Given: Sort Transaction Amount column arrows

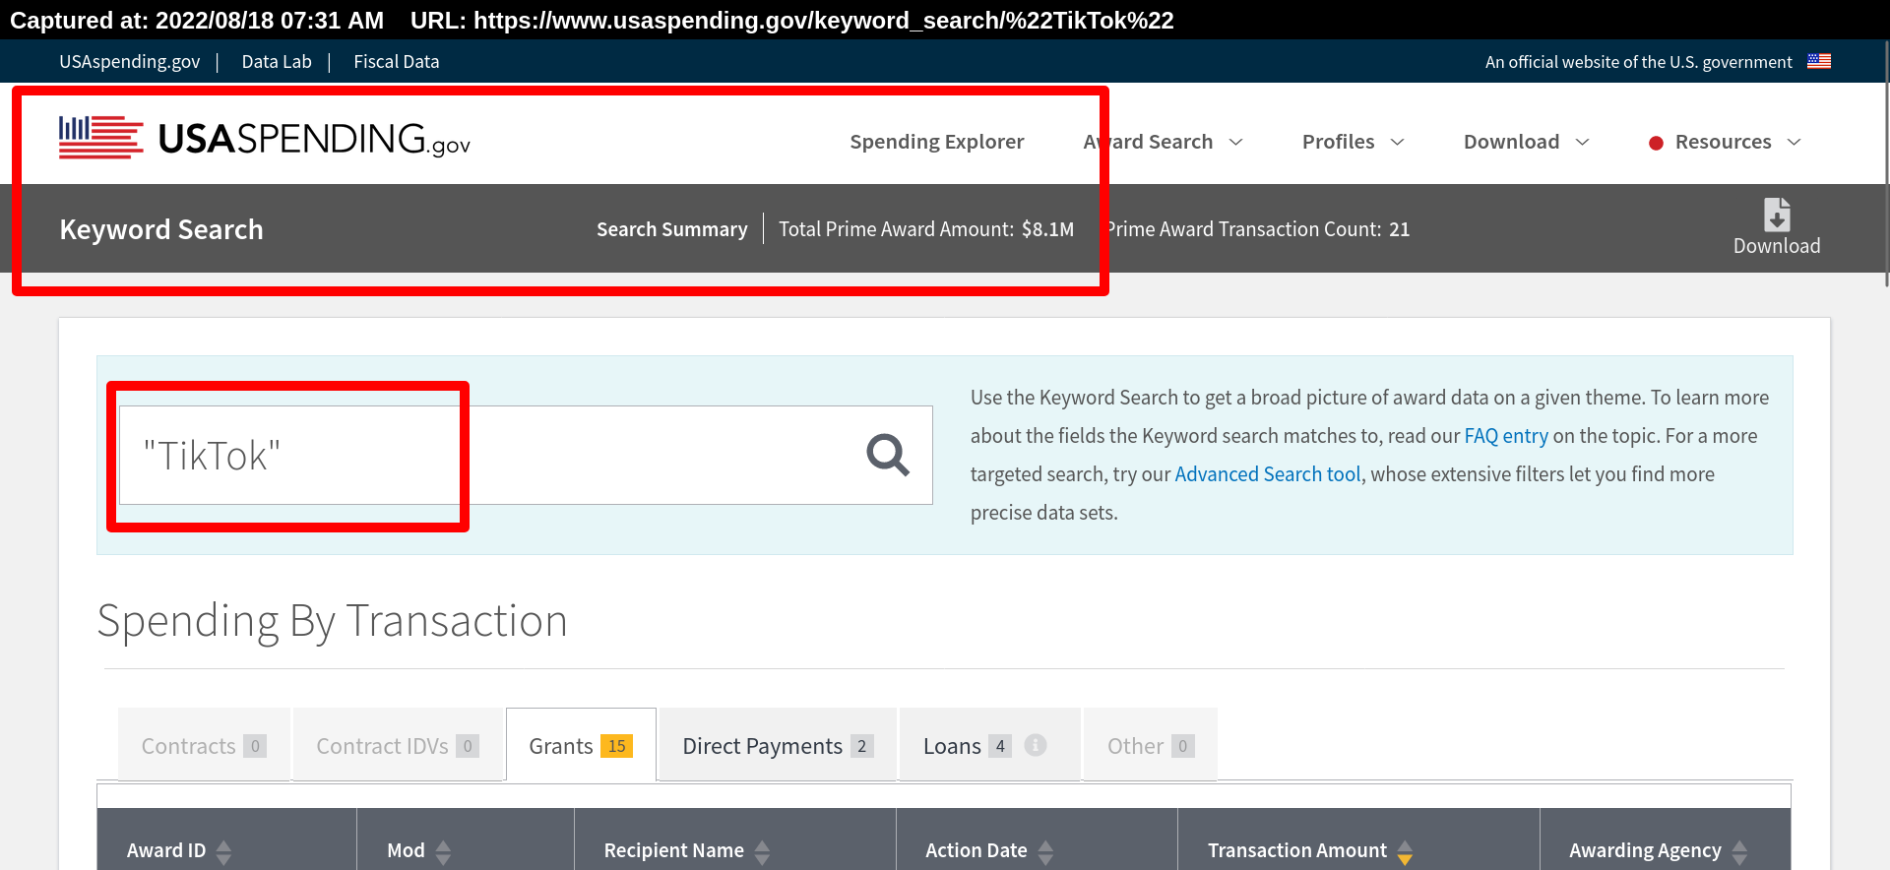Looking at the screenshot, I should point(1405,851).
